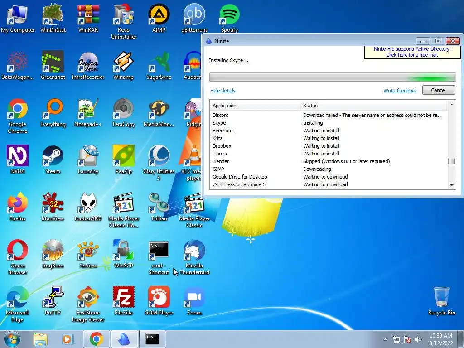Select the GOM Player desktop icon
464x348 pixels.
click(159, 301)
